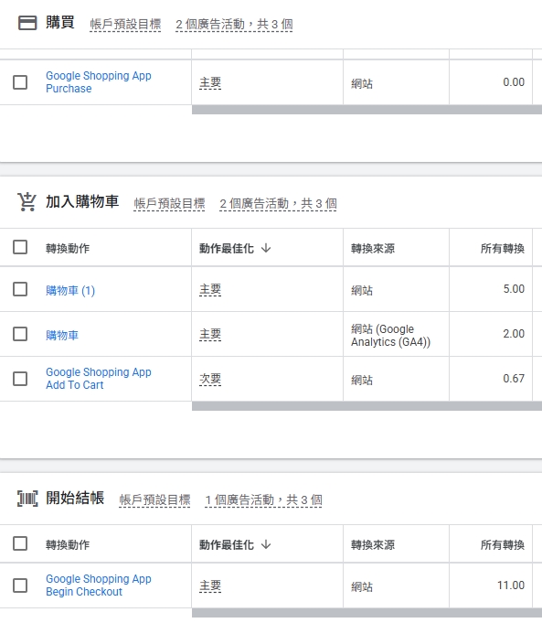Click the 購買 section heading

point(60,22)
